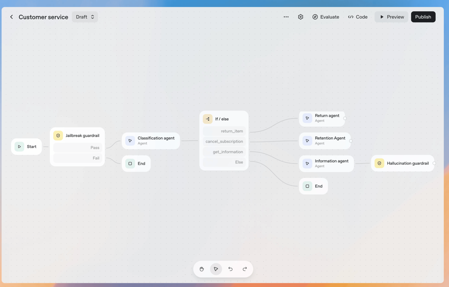Click the Preview button
The height and width of the screenshot is (287, 449).
[x=391, y=17]
